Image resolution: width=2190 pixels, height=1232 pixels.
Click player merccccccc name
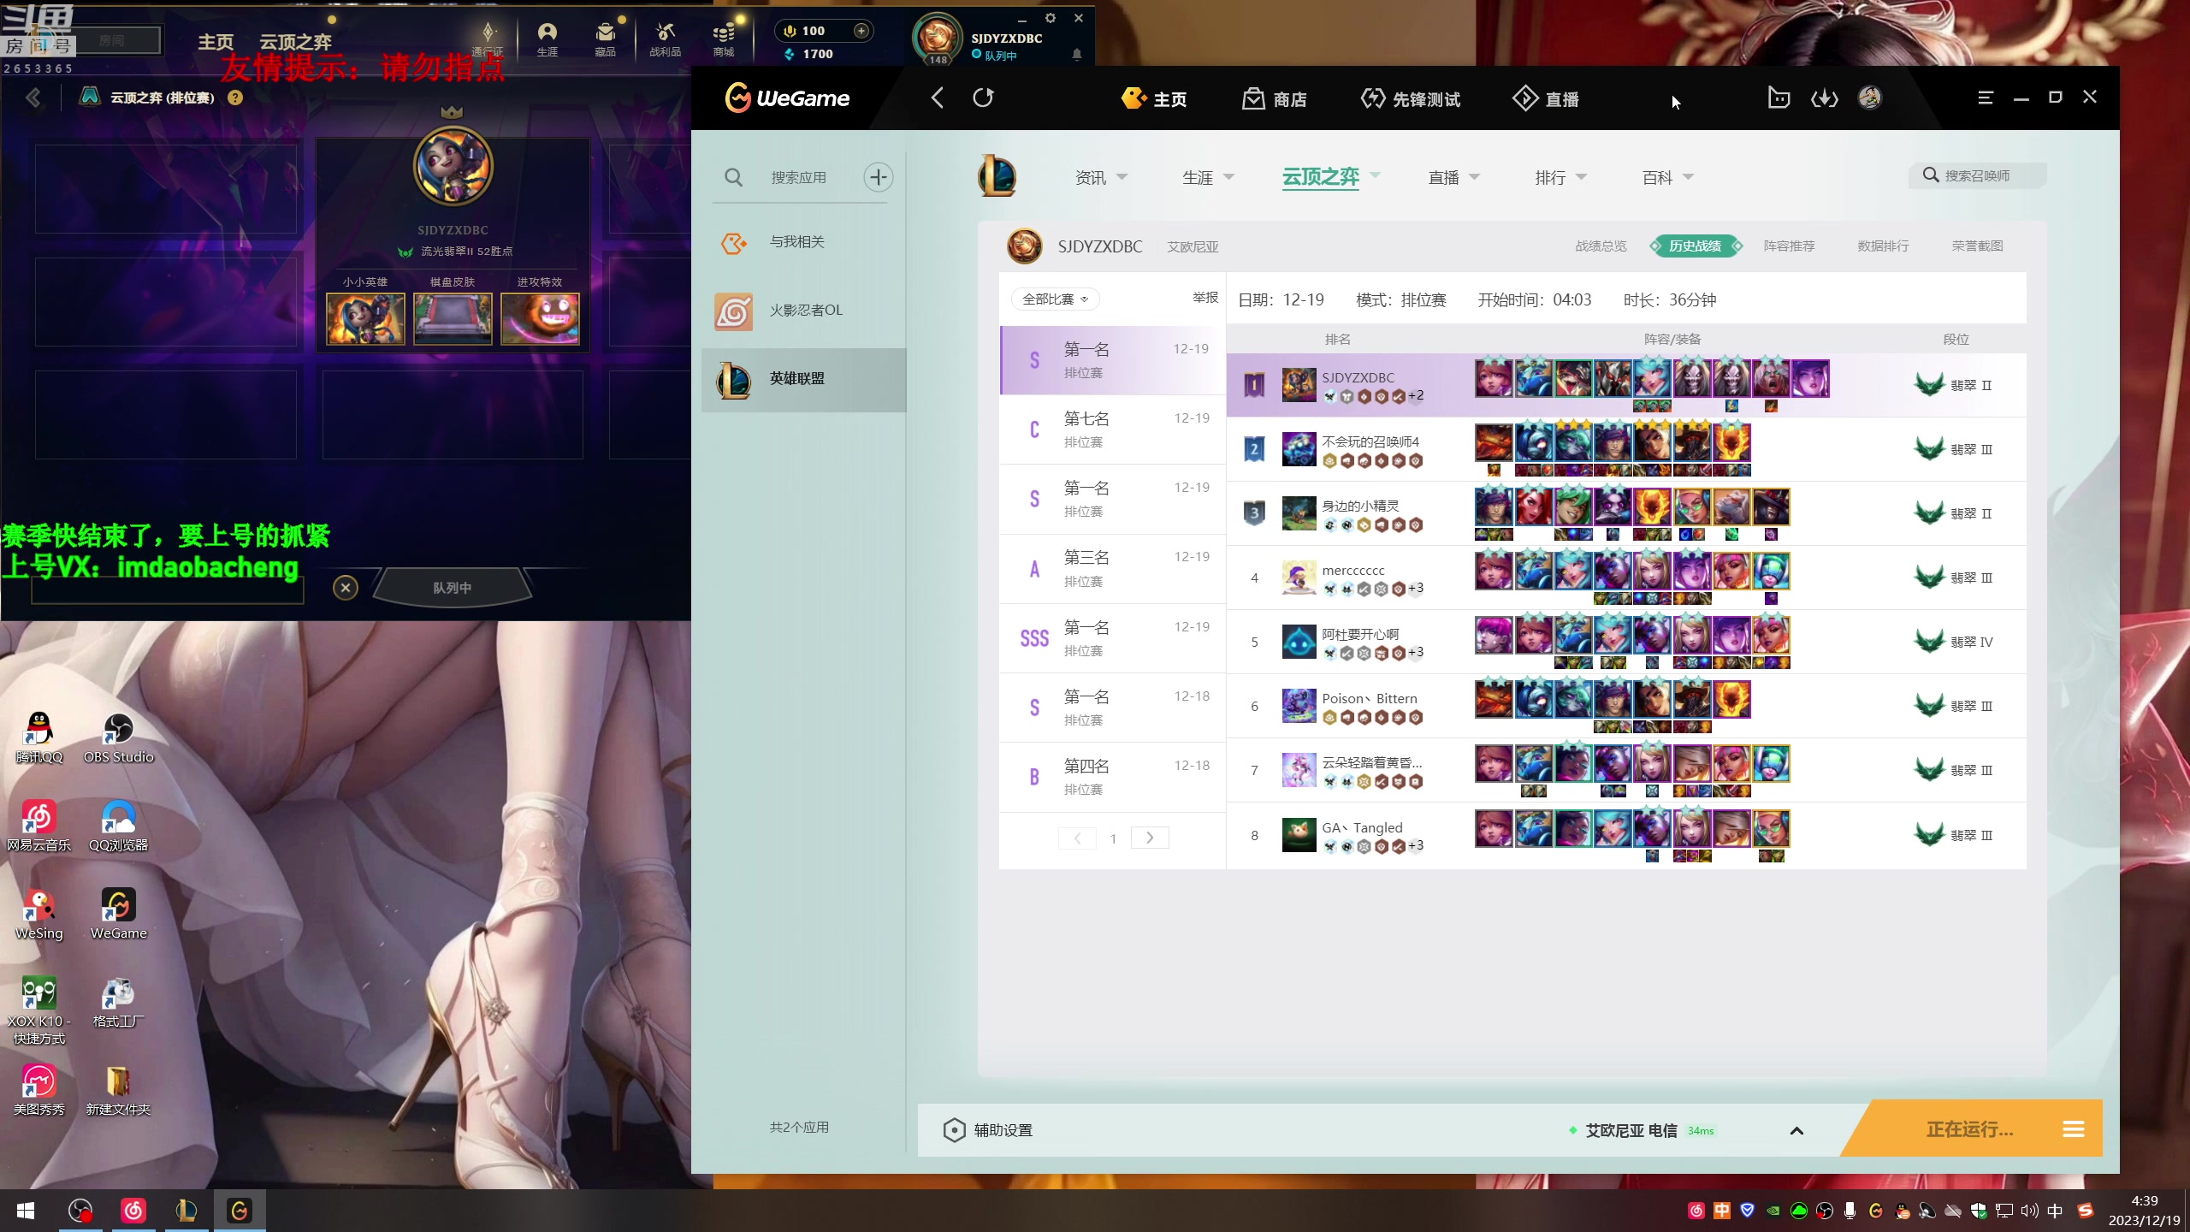point(1353,570)
